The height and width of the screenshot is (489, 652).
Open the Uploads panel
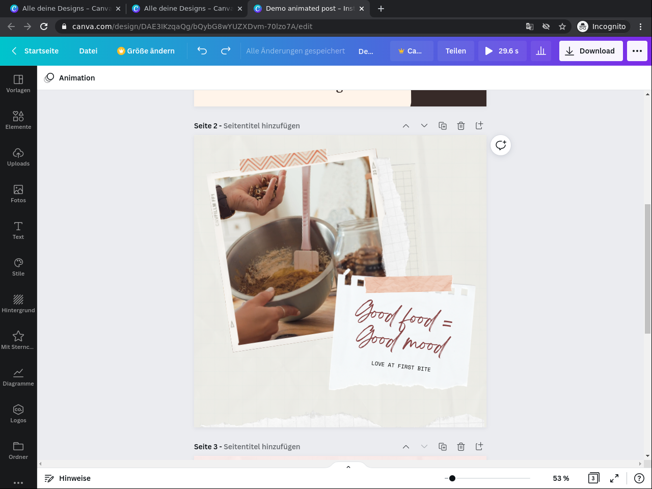18,157
